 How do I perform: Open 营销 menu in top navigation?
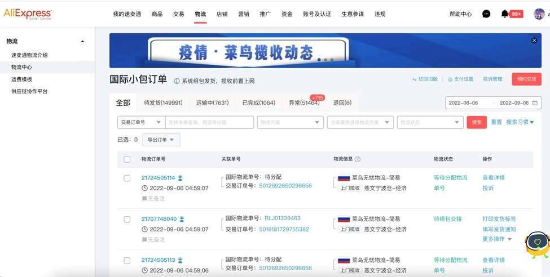click(244, 14)
